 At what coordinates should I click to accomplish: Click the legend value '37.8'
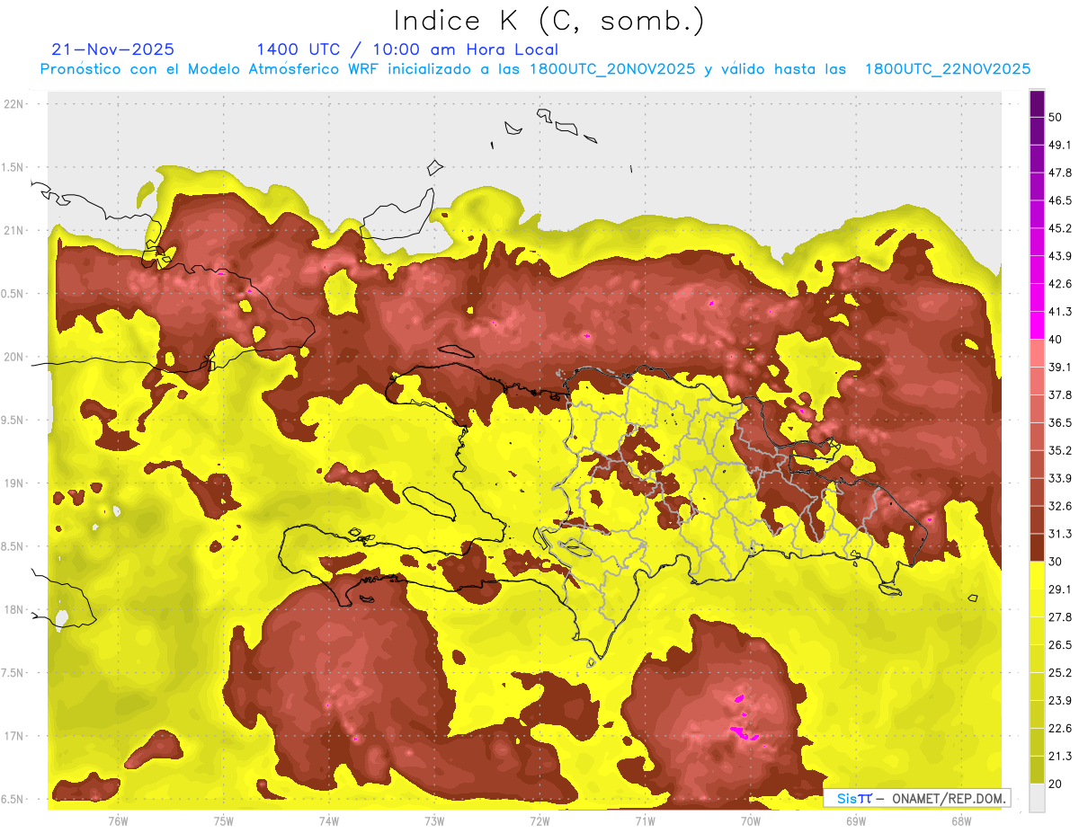point(1060,394)
